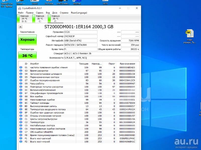Click the 'Текущее' column header
This screenshot has height=150, width=201.
(x=84, y=64)
